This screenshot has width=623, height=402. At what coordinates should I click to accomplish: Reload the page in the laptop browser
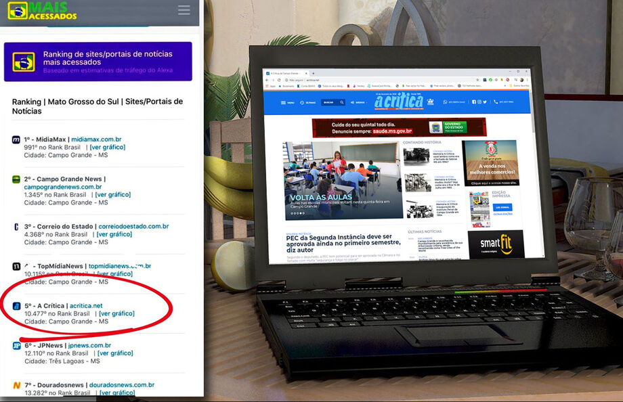[279, 80]
